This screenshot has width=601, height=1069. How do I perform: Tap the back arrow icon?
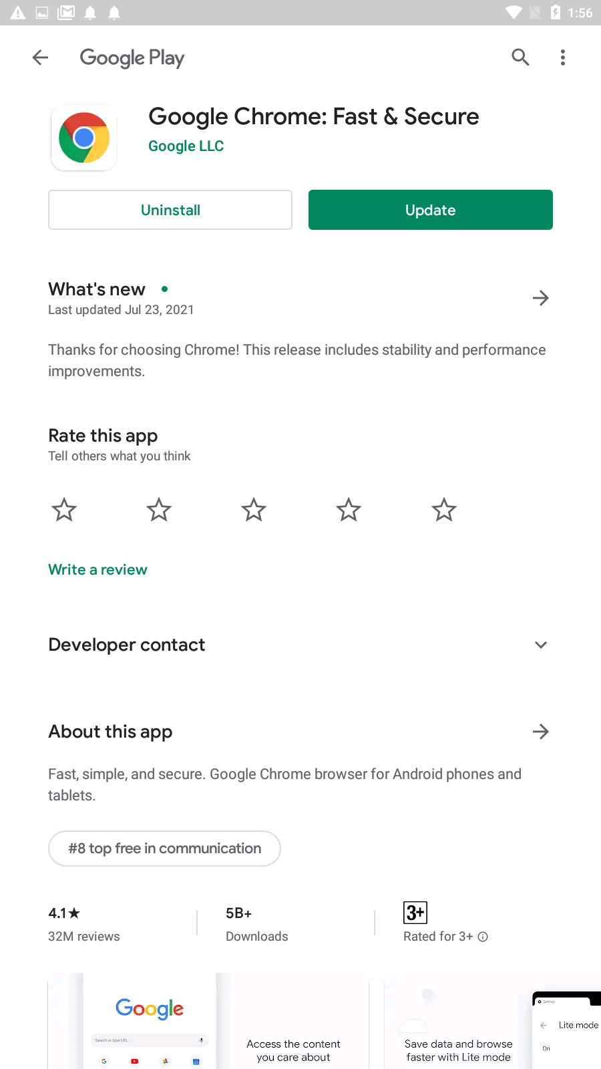40,57
